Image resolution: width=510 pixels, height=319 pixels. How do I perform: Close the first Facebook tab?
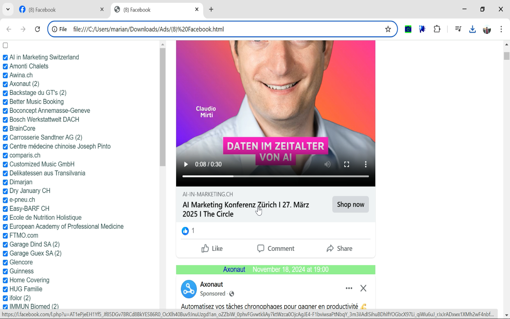tap(102, 10)
